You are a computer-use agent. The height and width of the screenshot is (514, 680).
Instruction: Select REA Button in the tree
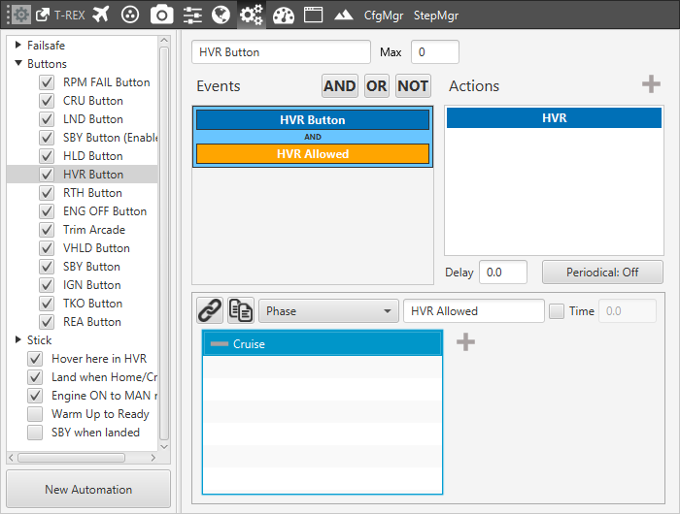92,322
